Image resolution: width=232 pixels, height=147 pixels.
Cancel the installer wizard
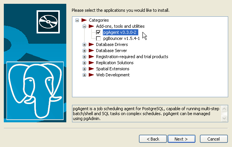(214, 139)
